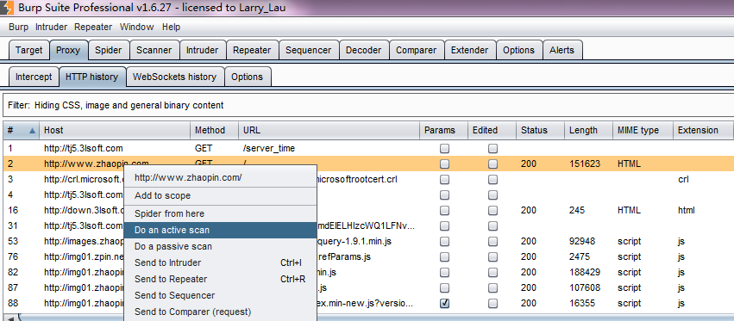
Task: Sort by the Extension column header
Action: tap(703, 130)
